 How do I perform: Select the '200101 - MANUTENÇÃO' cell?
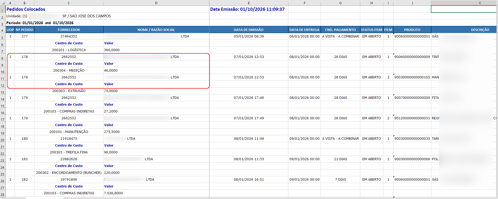coord(69,132)
